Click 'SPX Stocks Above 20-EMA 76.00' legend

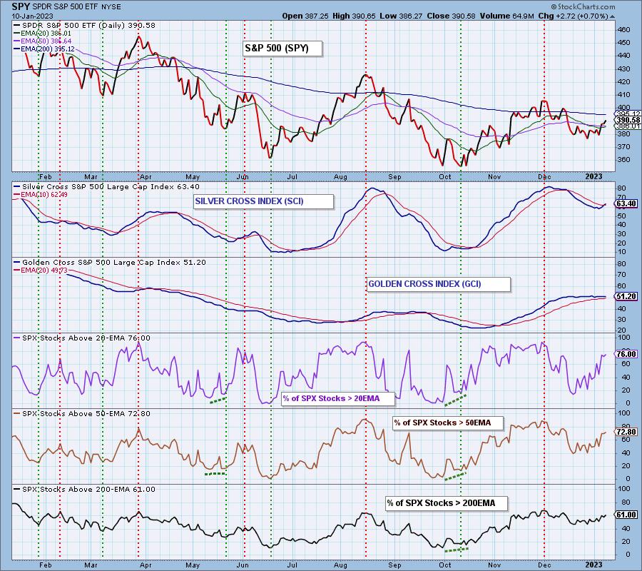pyautogui.click(x=82, y=338)
